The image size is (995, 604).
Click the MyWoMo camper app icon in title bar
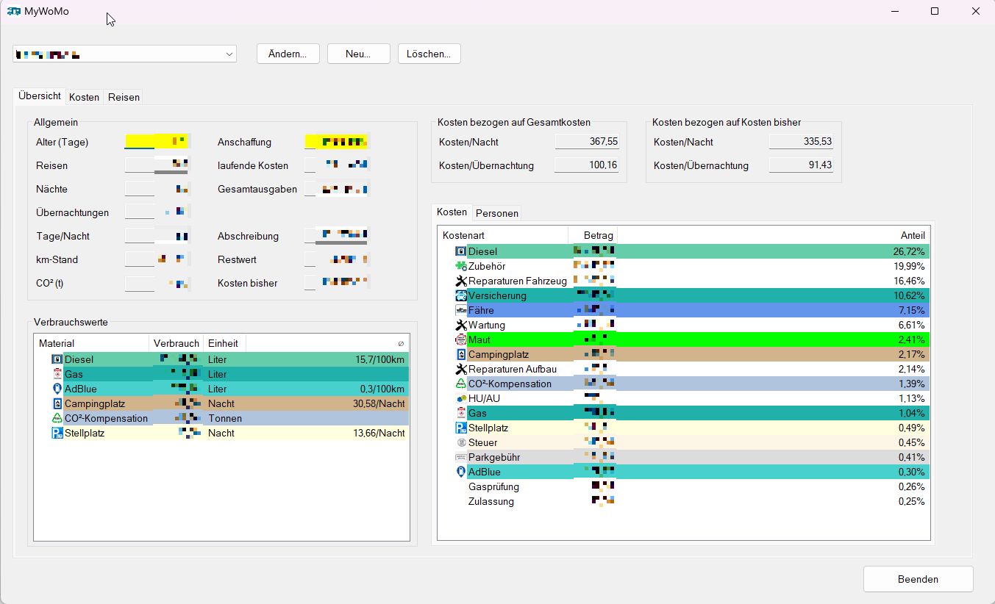point(14,11)
